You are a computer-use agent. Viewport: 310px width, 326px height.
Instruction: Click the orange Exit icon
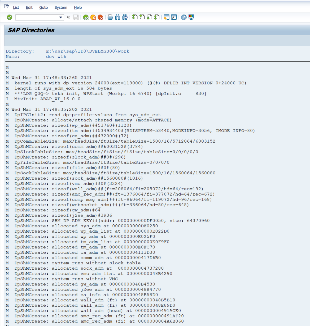click(x=93, y=17)
